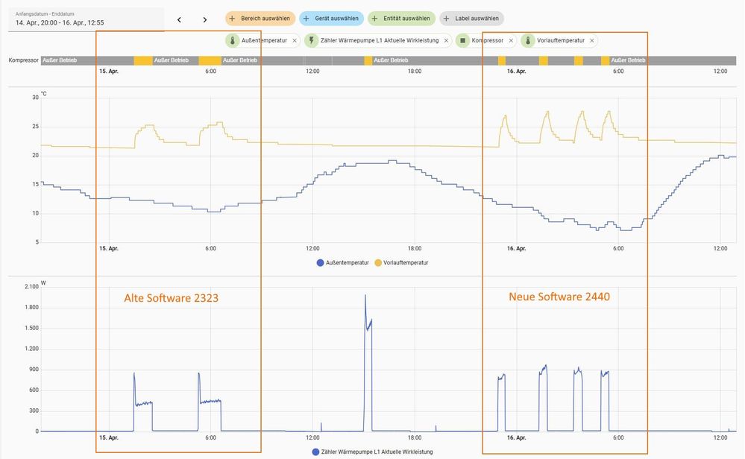The width and height of the screenshot is (745, 459).
Task: Go to next date range with right chevron
Action: click(x=205, y=20)
